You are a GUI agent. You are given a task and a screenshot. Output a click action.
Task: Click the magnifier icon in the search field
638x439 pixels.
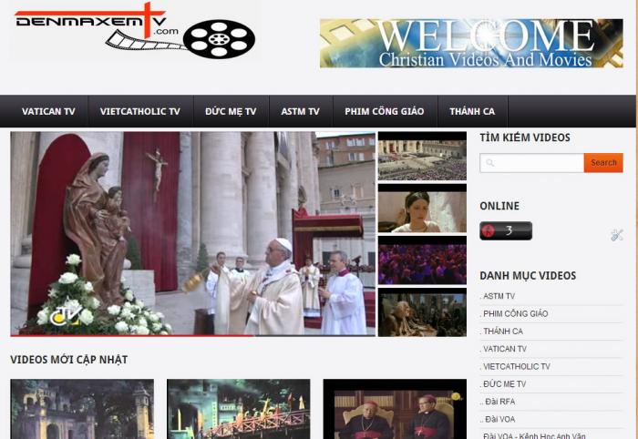tap(490, 163)
